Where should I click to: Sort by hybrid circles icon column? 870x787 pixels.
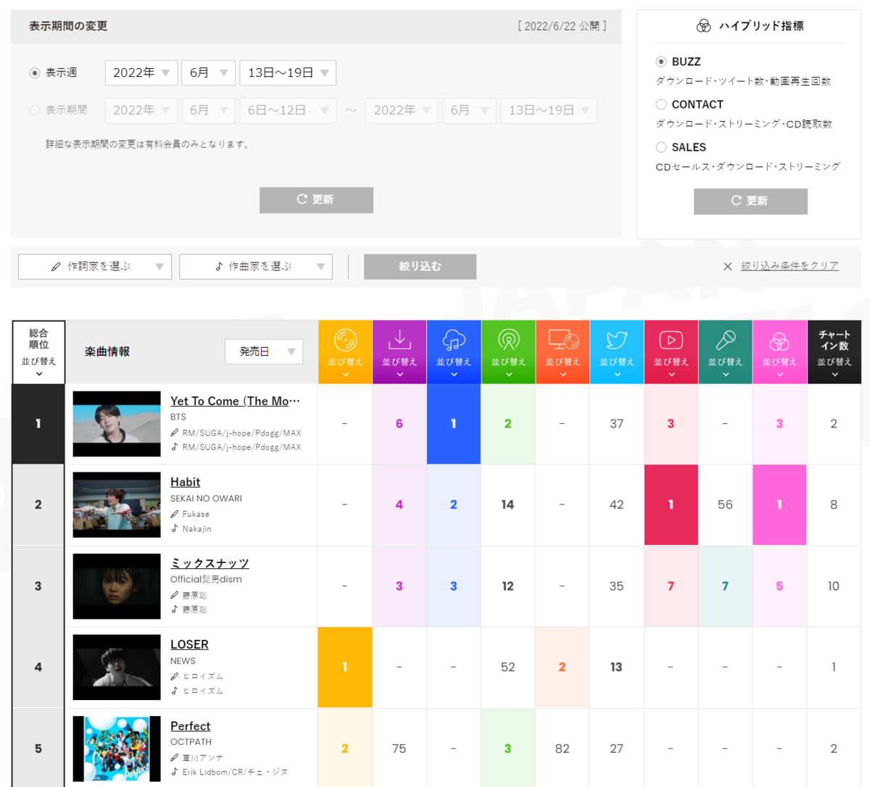[780, 352]
